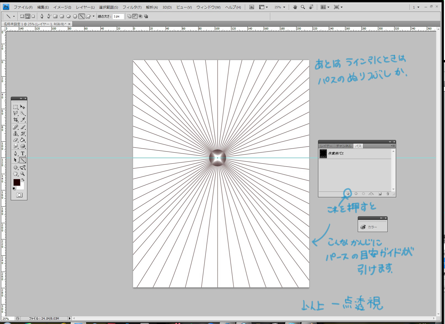
Task: Switch to the チャンネル panel tab
Action: pyautogui.click(x=344, y=146)
